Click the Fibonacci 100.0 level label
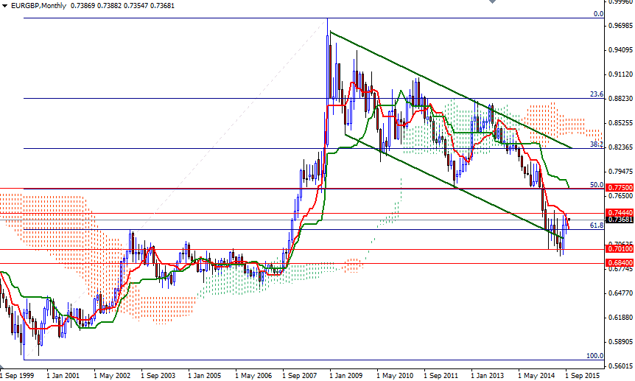The height and width of the screenshot is (381, 635). point(595,356)
